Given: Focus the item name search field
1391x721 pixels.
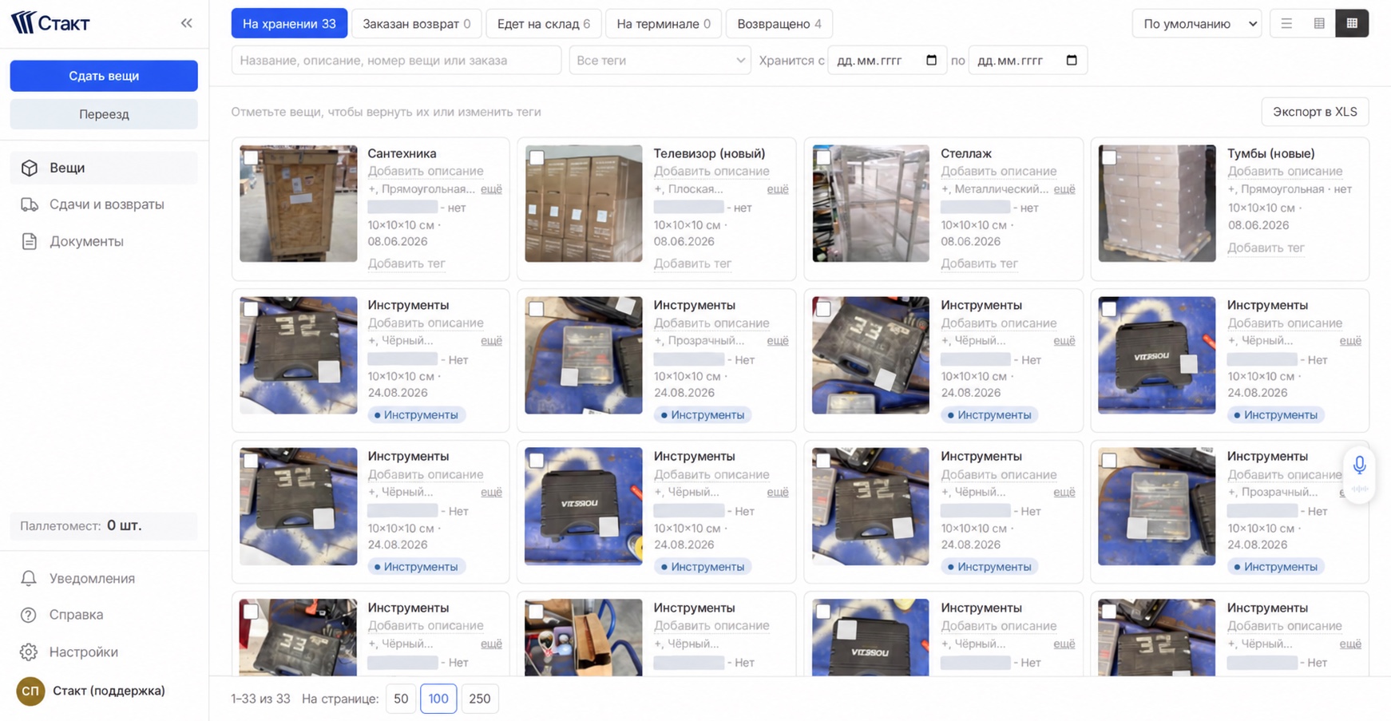Looking at the screenshot, I should pyautogui.click(x=396, y=60).
